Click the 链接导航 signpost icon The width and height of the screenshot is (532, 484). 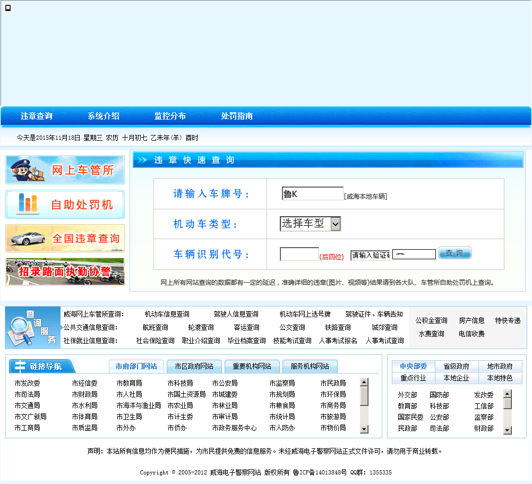pyautogui.click(x=20, y=366)
